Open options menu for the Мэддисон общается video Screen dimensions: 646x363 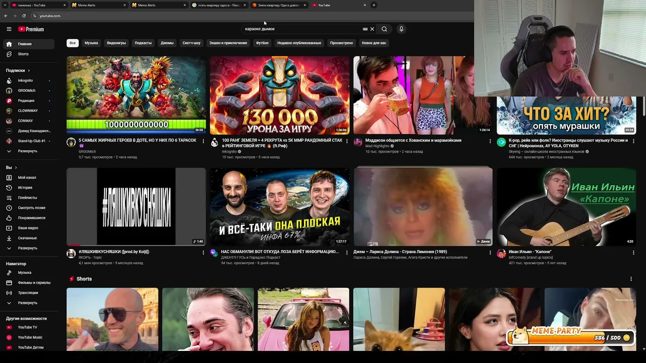point(490,141)
